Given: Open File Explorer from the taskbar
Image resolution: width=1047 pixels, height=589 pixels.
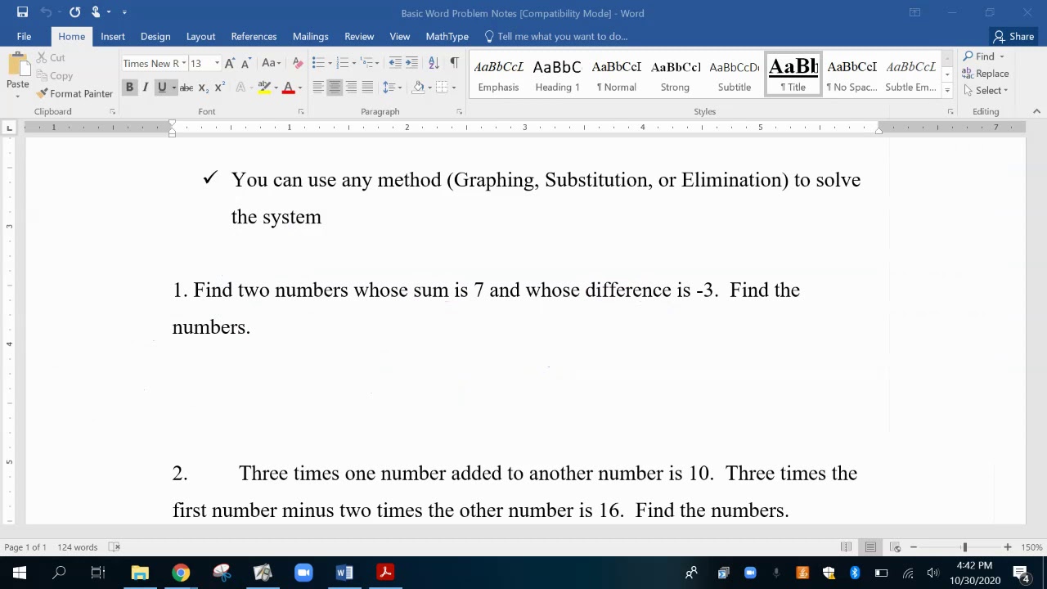Looking at the screenshot, I should pyautogui.click(x=140, y=573).
